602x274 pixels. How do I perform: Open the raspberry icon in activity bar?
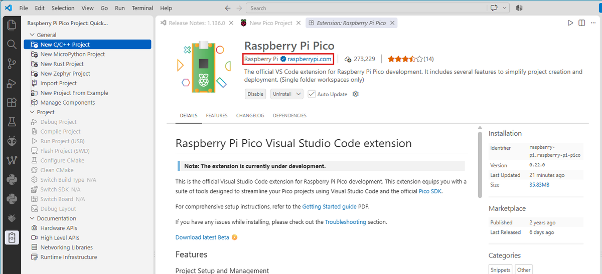pos(12,218)
